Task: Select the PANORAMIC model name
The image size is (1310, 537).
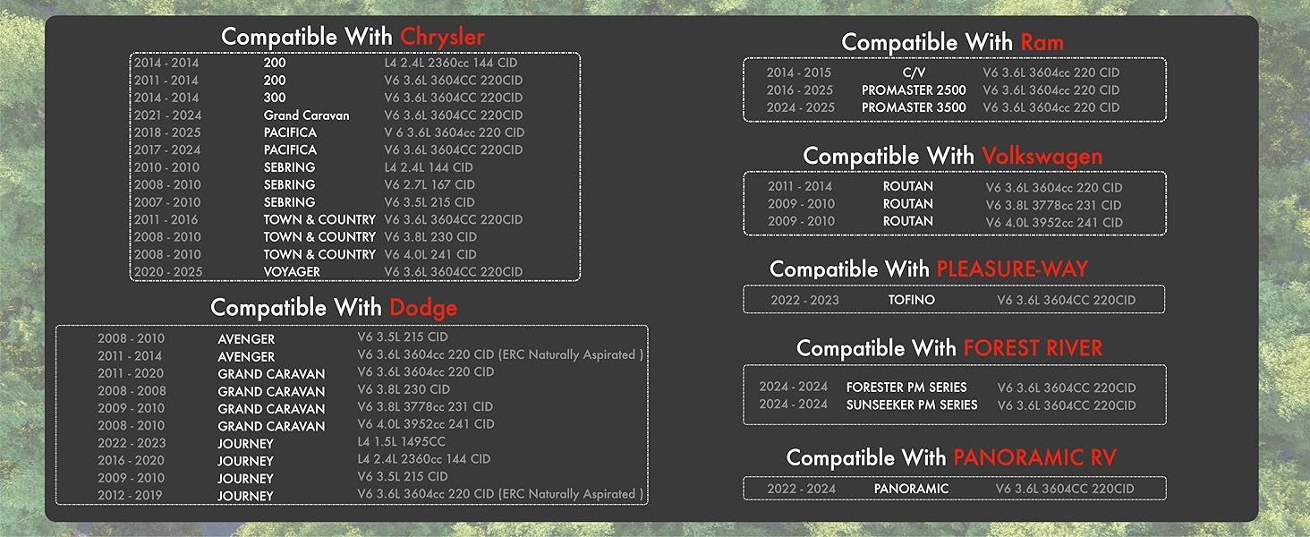Action: 911,489
